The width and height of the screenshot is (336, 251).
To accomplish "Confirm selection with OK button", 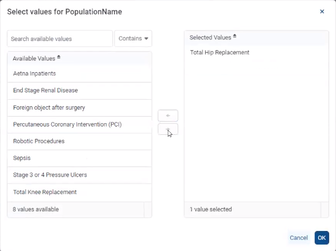I will 322,238.
